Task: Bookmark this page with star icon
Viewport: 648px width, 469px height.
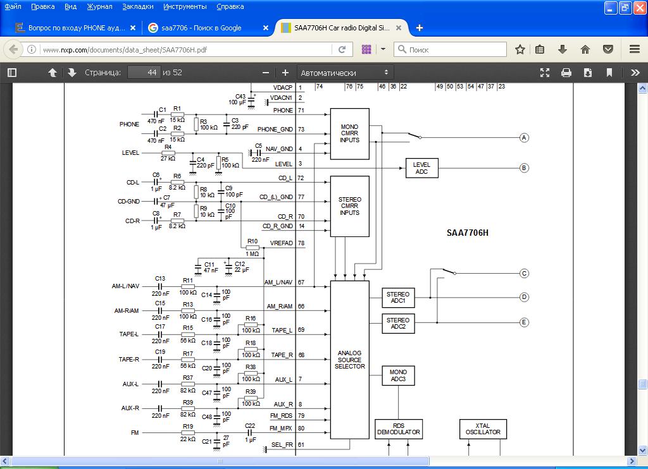Action: coord(520,49)
